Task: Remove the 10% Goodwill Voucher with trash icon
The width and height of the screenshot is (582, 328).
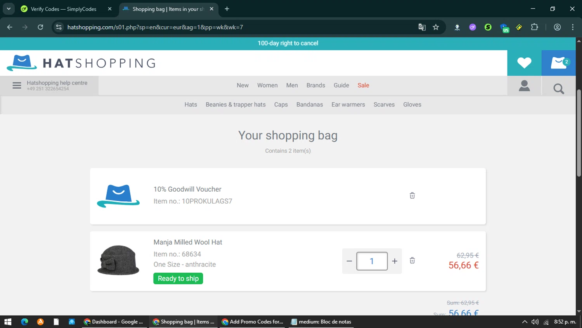Action: click(412, 196)
